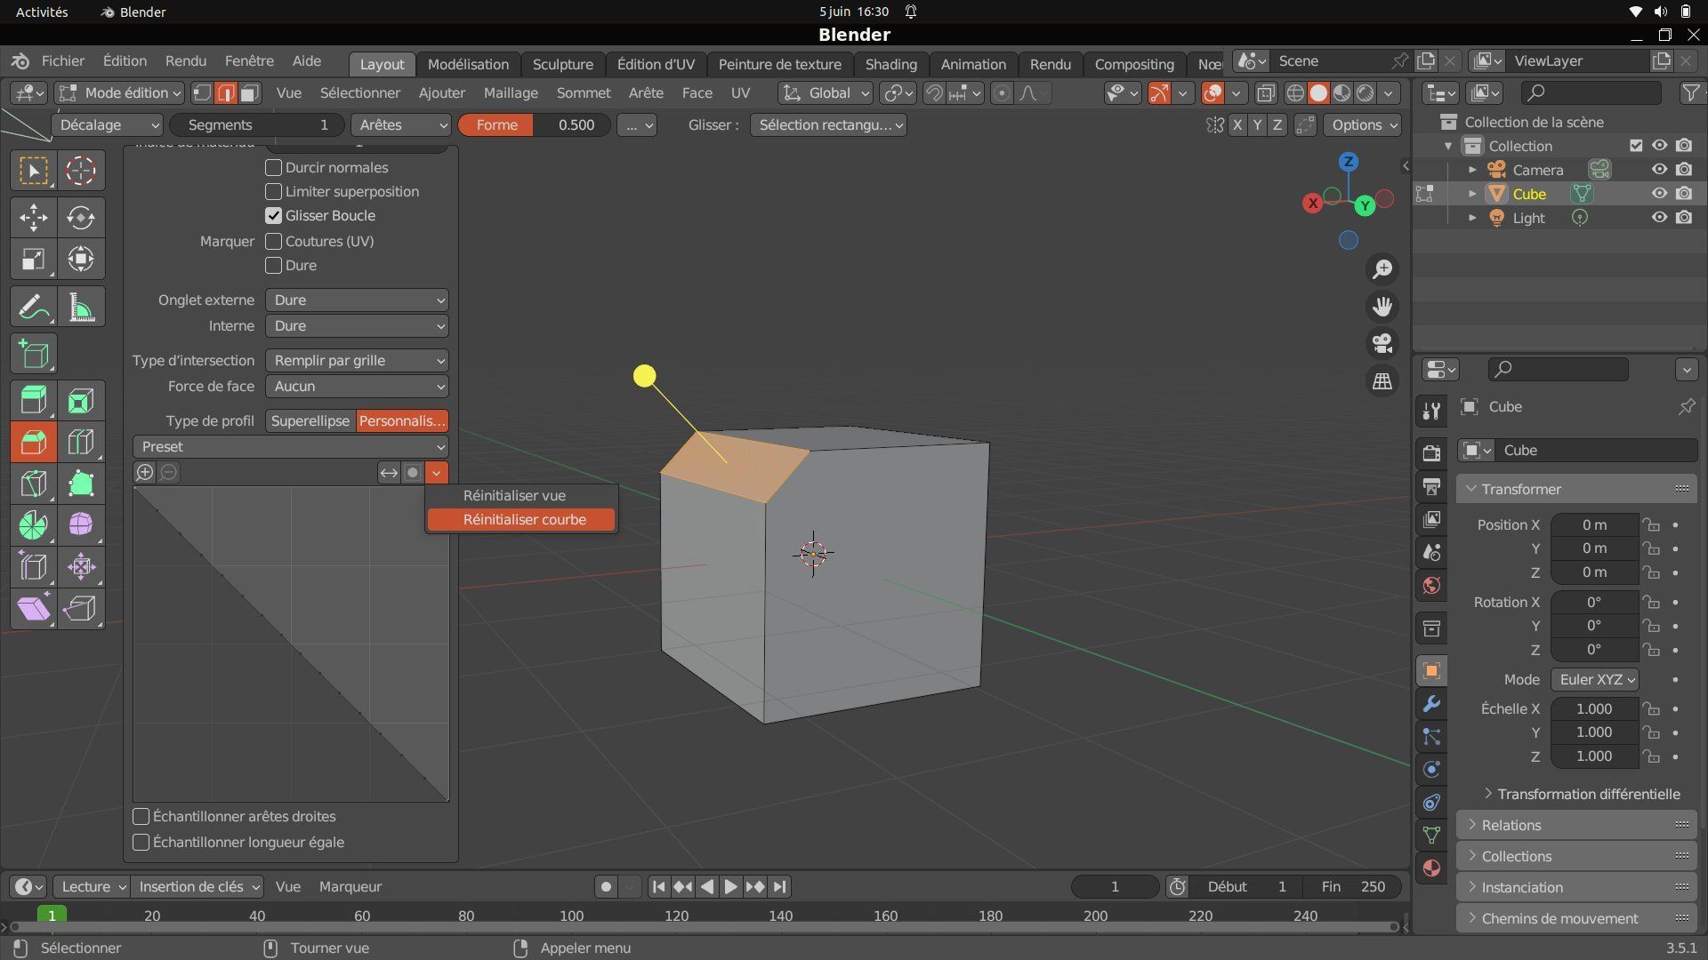Open the Modifiers wrench properties tab

[x=1431, y=704]
